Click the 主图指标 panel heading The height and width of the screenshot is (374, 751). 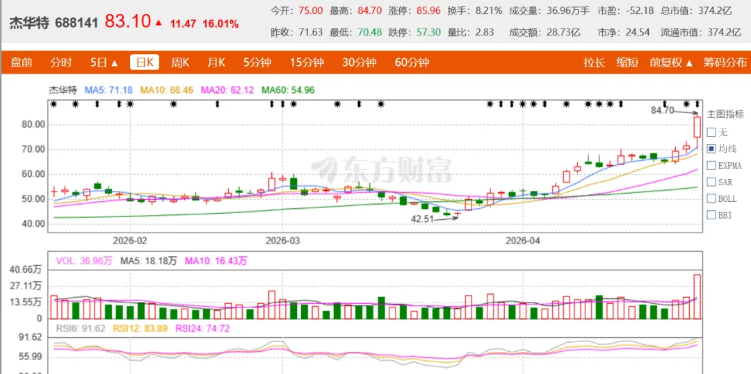click(x=725, y=114)
